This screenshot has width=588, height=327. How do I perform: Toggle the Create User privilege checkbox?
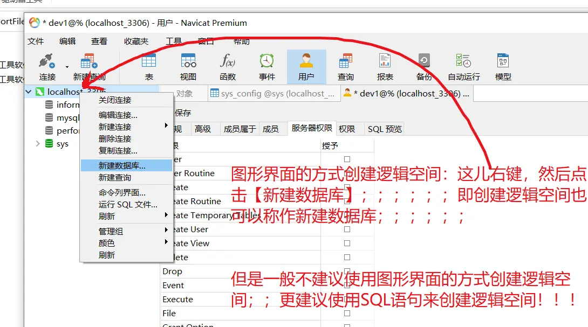click(347, 229)
